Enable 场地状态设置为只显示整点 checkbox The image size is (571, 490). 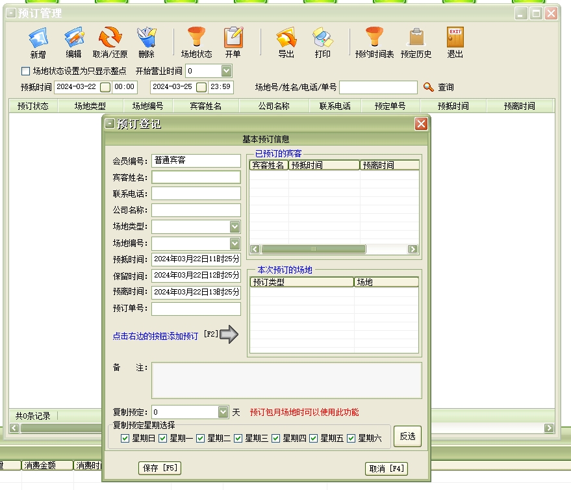(x=26, y=71)
